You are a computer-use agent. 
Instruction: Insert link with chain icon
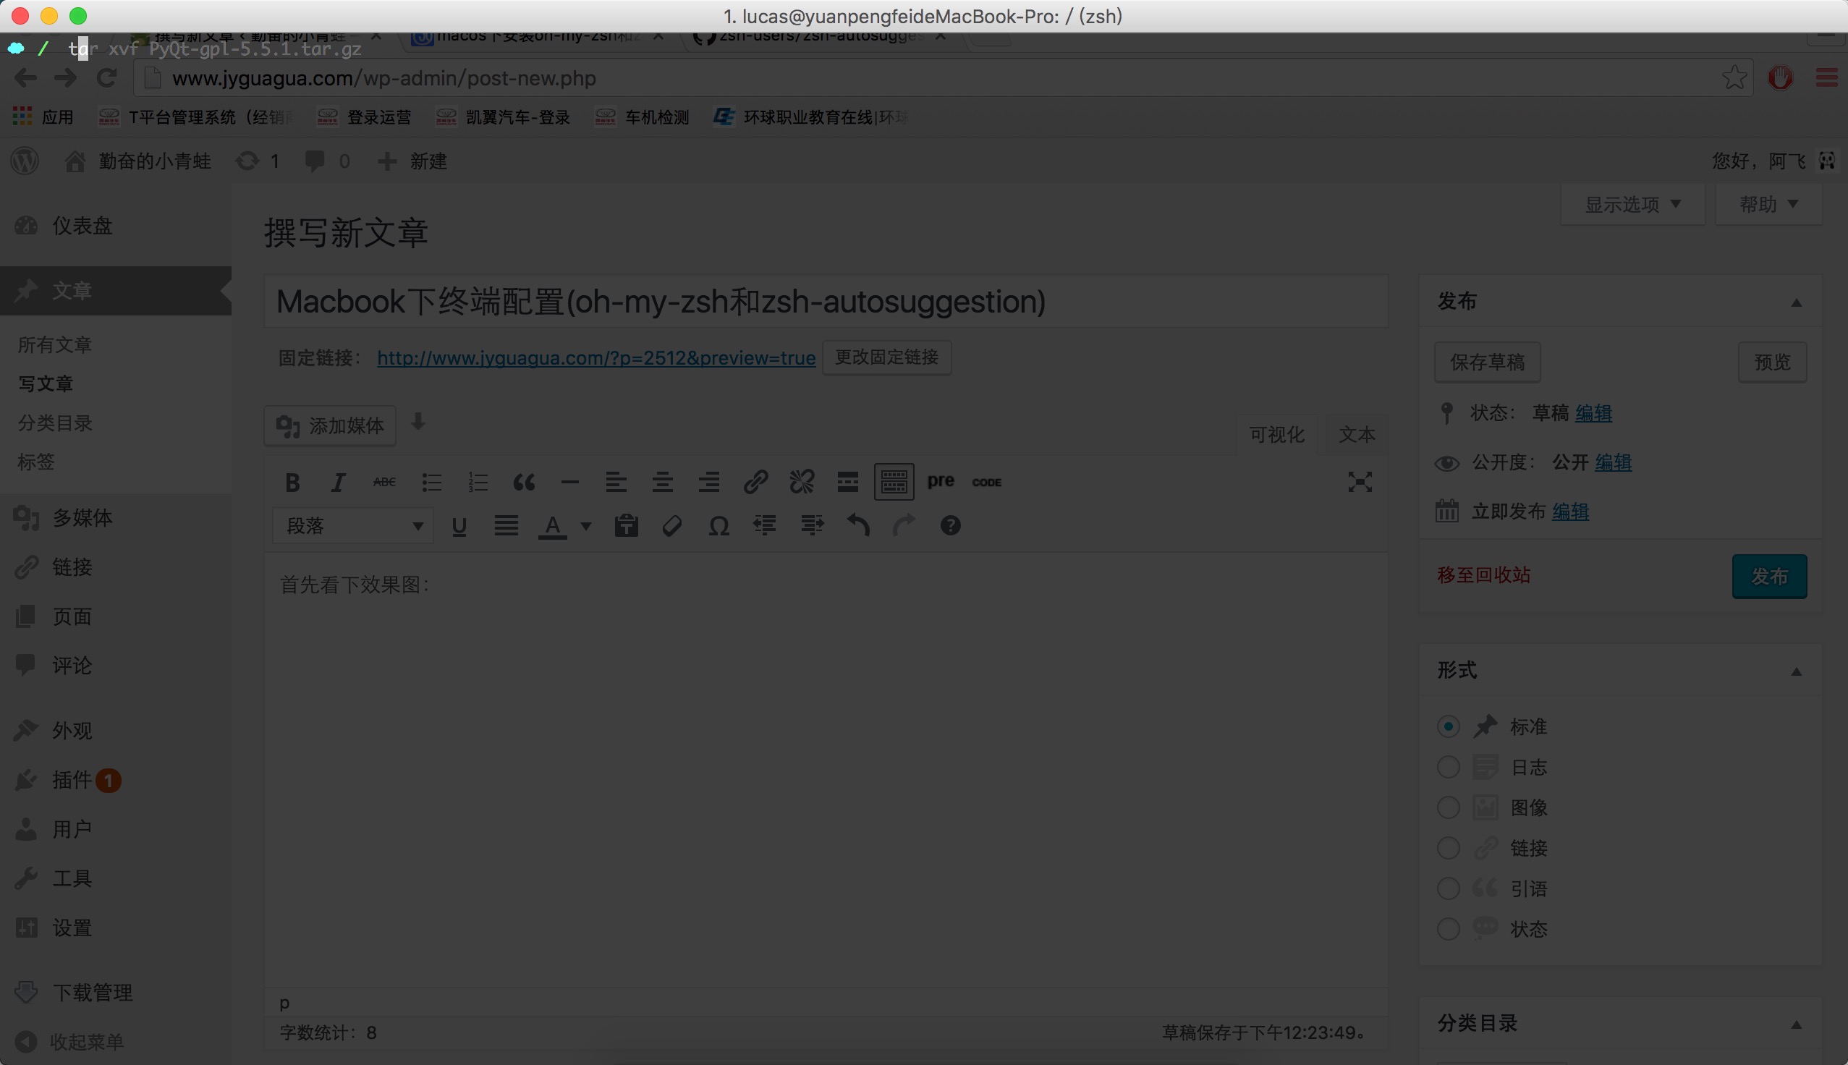coord(755,482)
